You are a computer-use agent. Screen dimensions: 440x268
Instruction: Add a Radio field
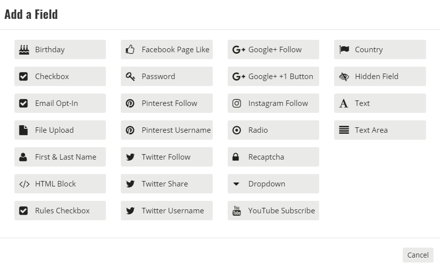(273, 130)
